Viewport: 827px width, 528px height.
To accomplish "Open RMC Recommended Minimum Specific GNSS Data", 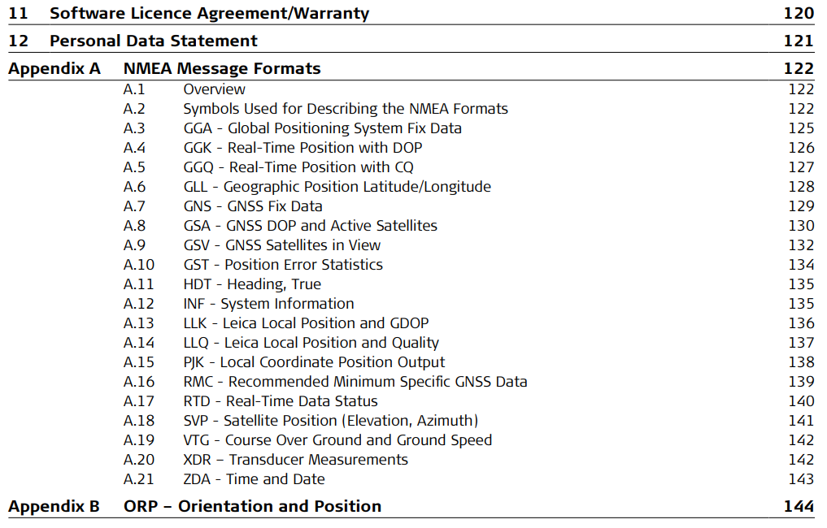I will pyautogui.click(x=355, y=382).
